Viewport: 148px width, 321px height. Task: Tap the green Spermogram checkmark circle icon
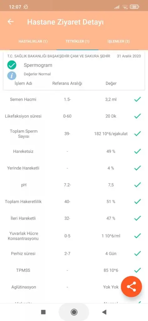point(12,65)
